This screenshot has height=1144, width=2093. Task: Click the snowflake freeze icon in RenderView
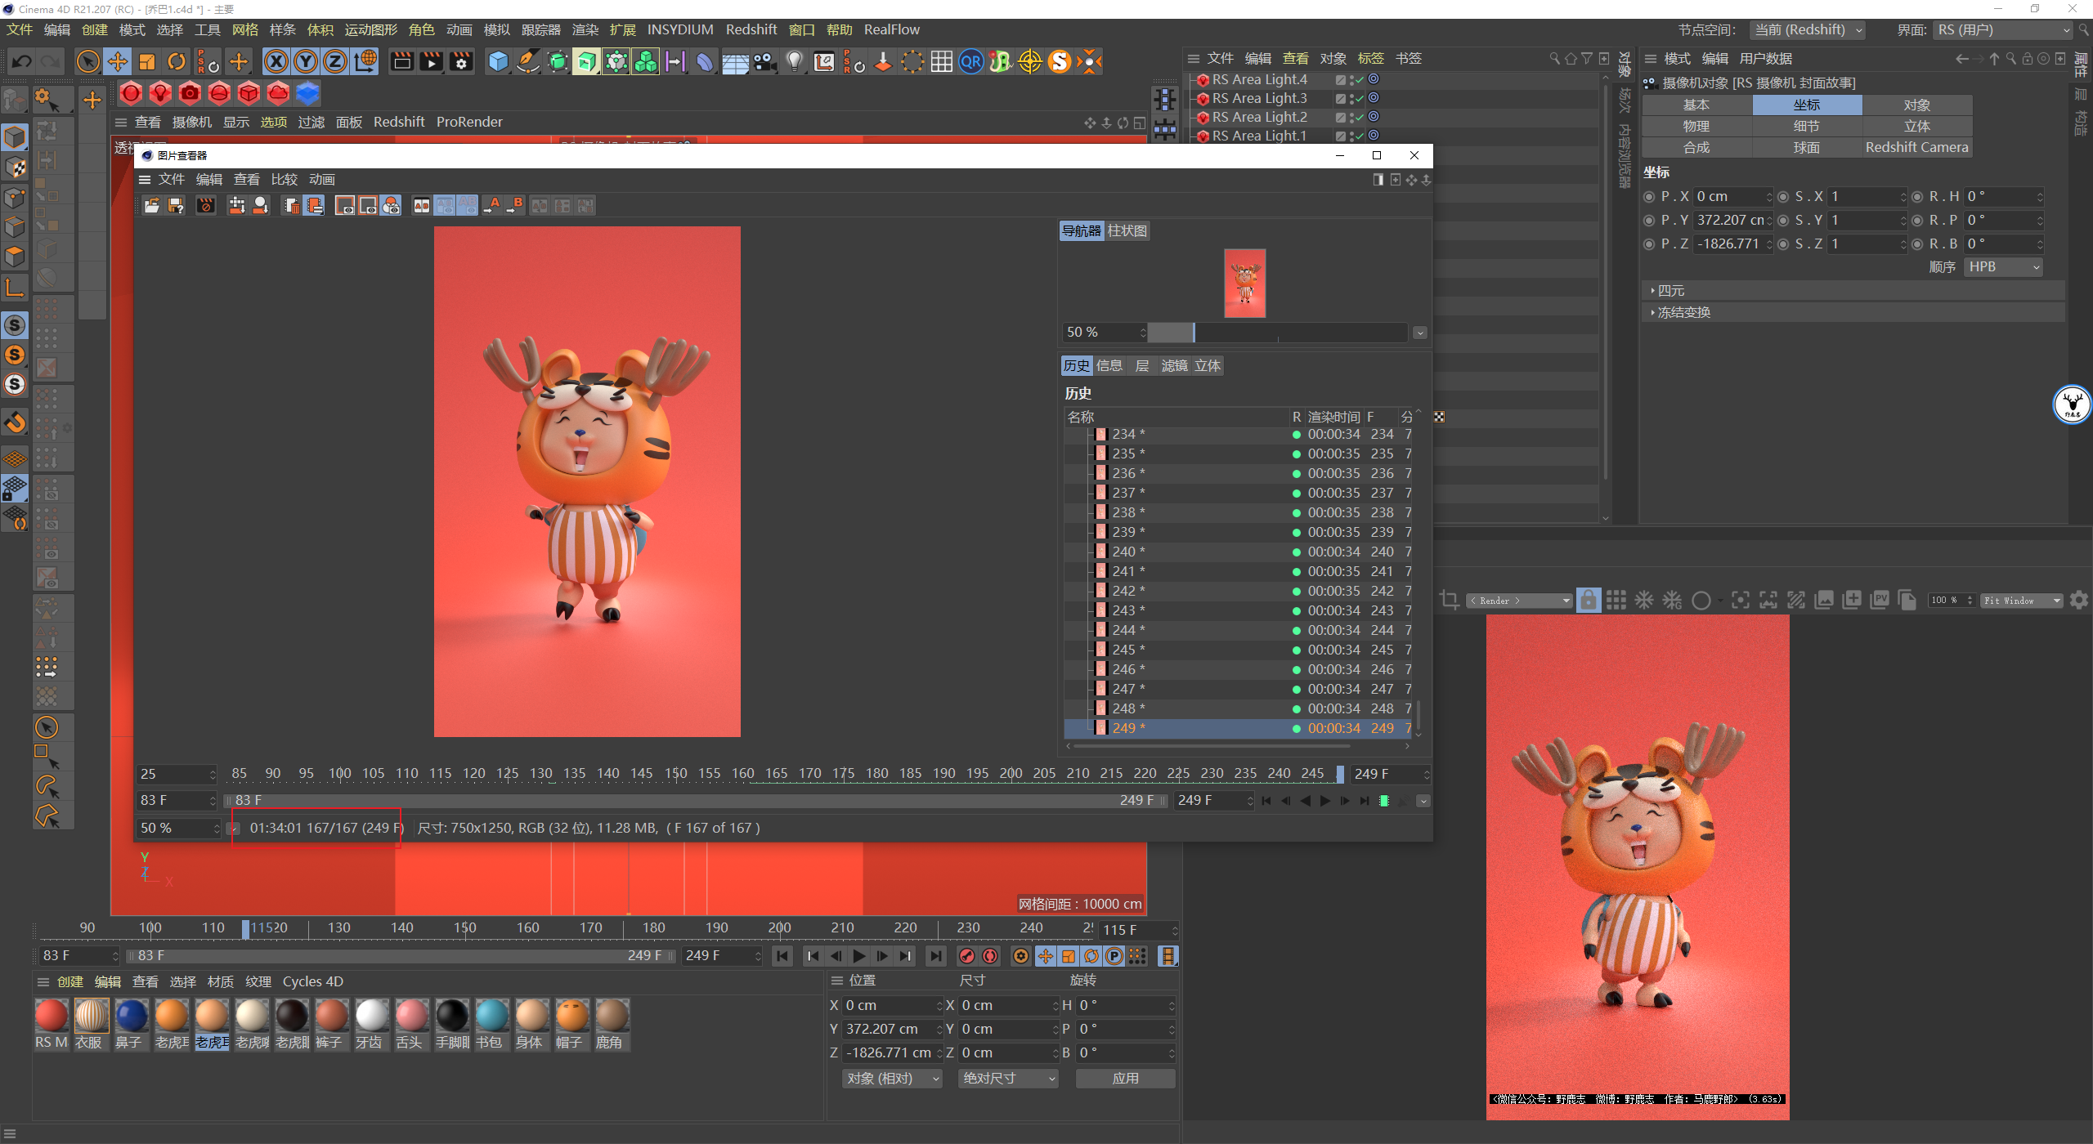[x=1644, y=601]
